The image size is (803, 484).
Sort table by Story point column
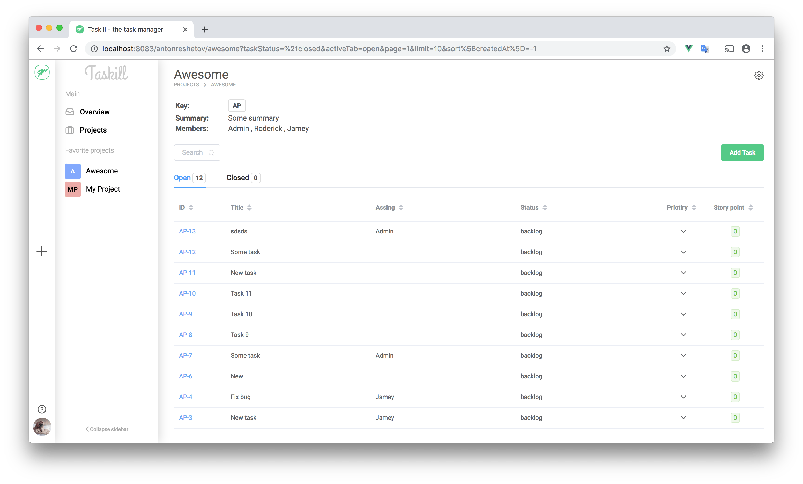751,207
